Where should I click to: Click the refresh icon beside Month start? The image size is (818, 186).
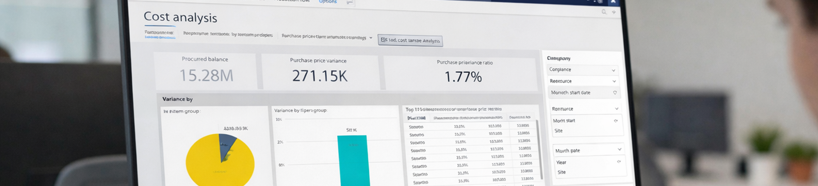click(x=616, y=121)
